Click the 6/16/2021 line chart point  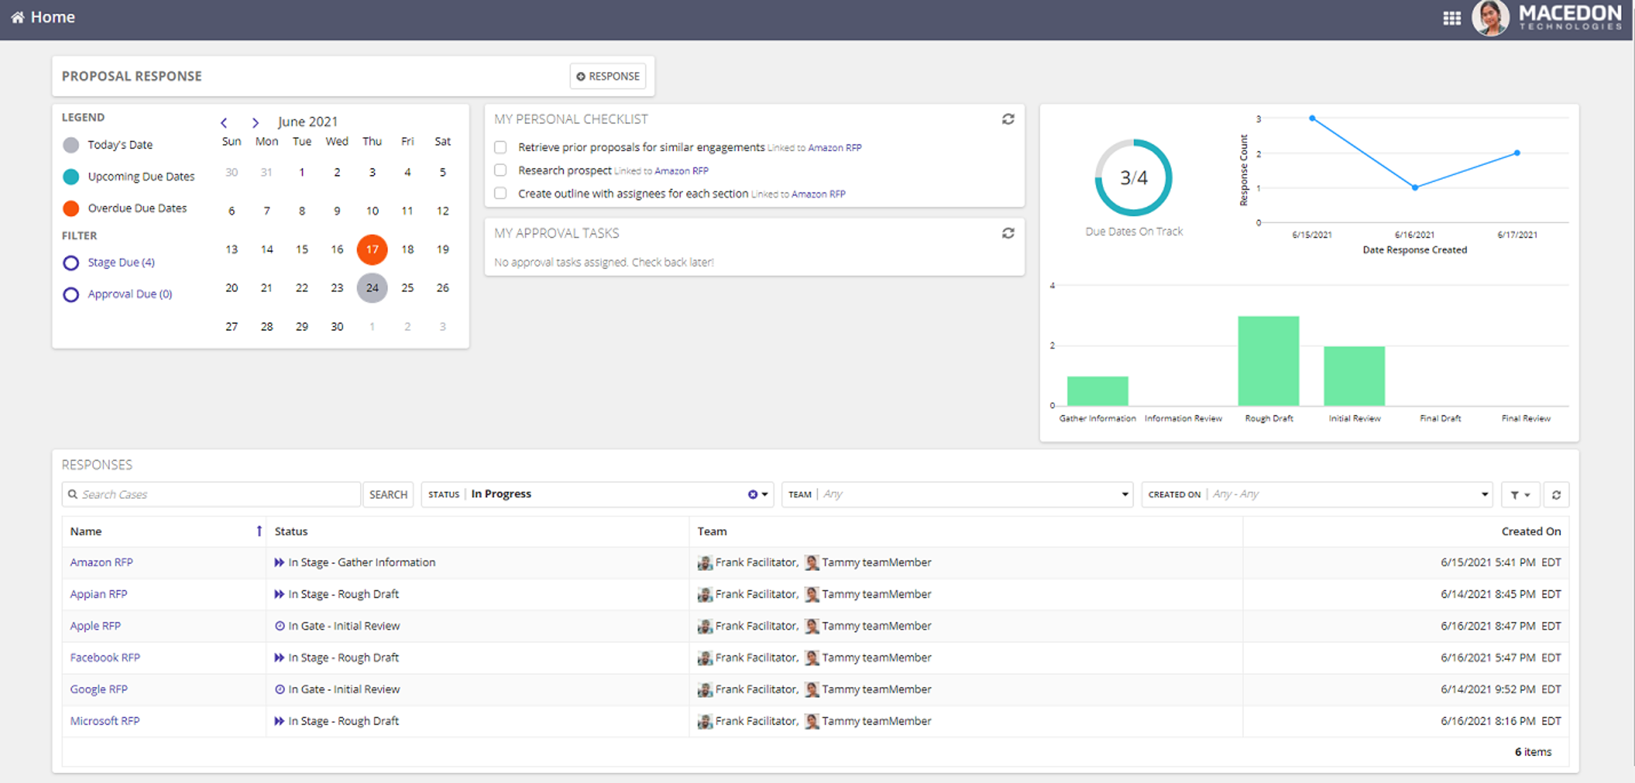[x=1415, y=188]
